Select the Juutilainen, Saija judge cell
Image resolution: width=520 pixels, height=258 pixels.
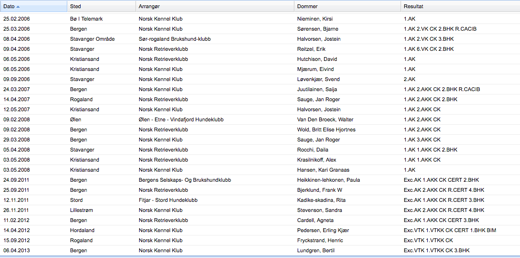click(347, 89)
